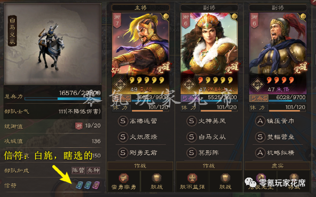Click the 总兵力 troop strength bar

pyautogui.click(x=63, y=99)
